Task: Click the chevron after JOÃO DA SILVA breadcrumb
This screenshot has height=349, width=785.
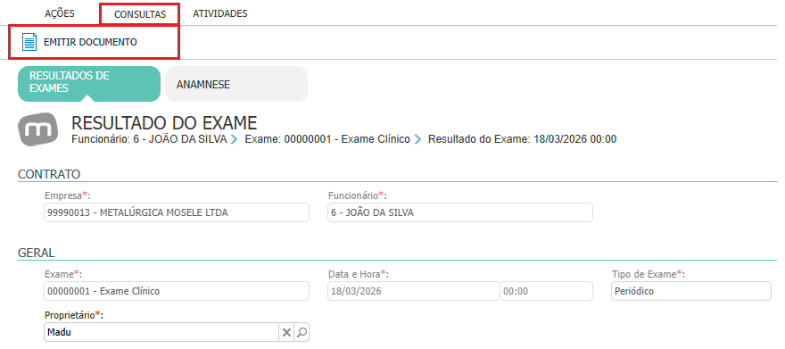Action: (x=234, y=140)
